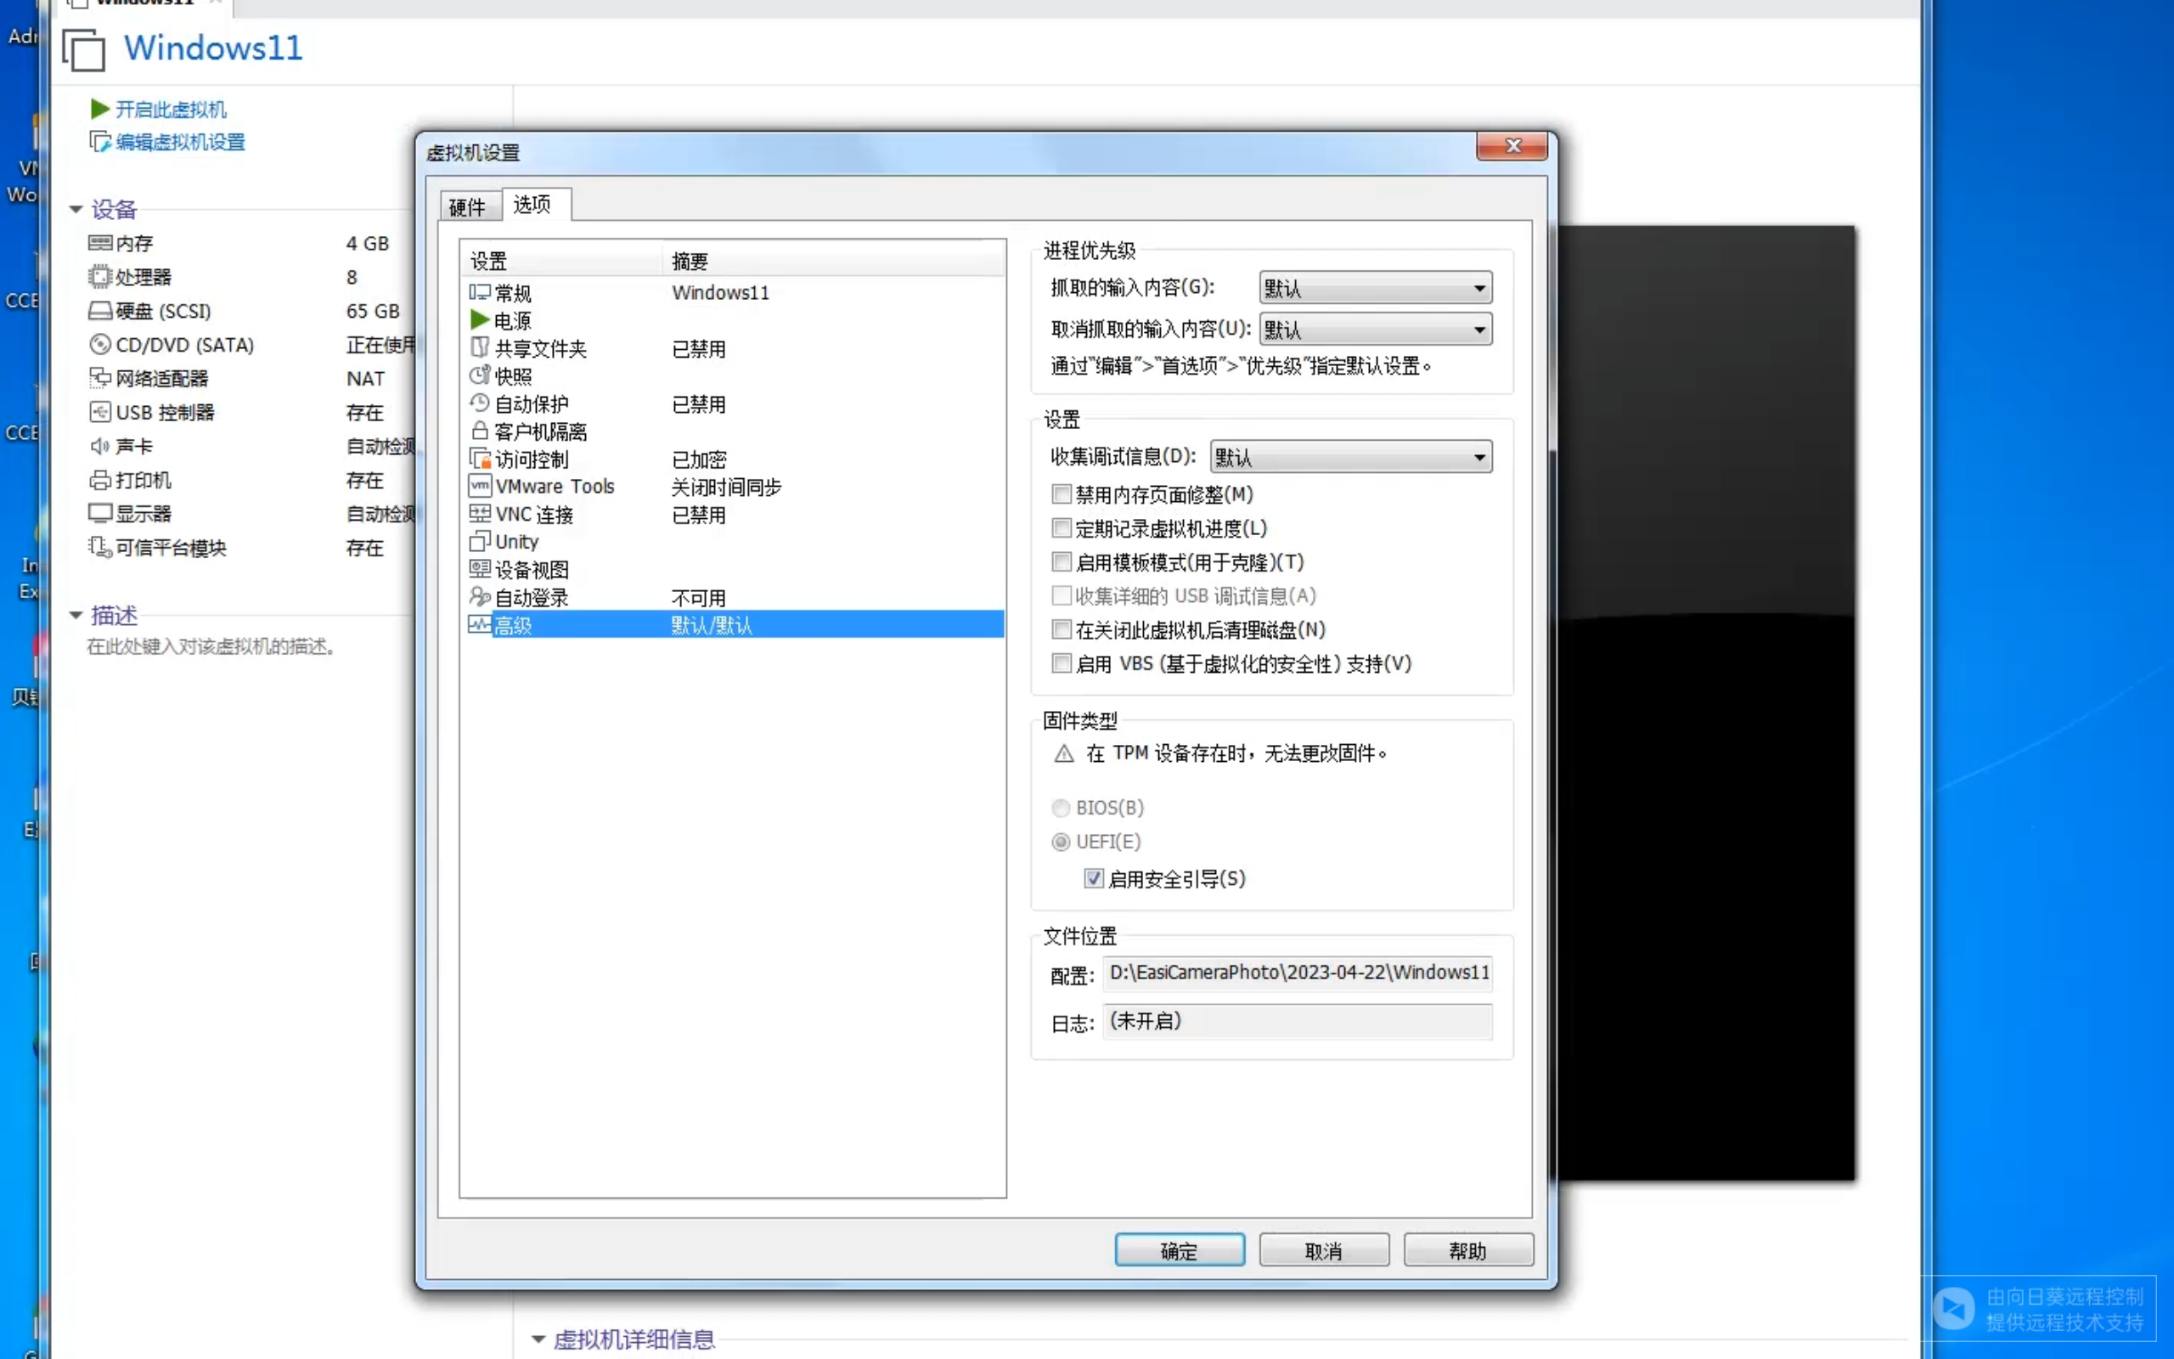
Task: Select the VMware Tools icon
Action: coord(480,486)
